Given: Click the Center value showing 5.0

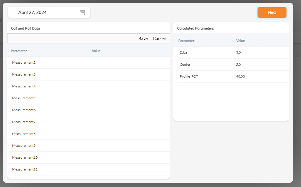Looking at the screenshot, I should coord(238,64).
